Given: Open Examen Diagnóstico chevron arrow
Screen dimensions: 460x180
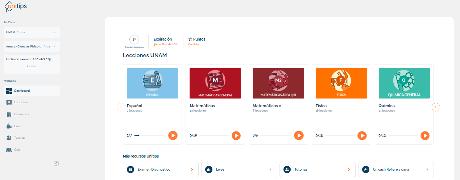Looking at the screenshot, I should click(x=192, y=169).
